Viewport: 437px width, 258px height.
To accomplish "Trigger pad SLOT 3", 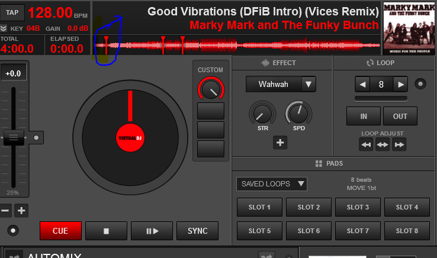I will (358, 207).
